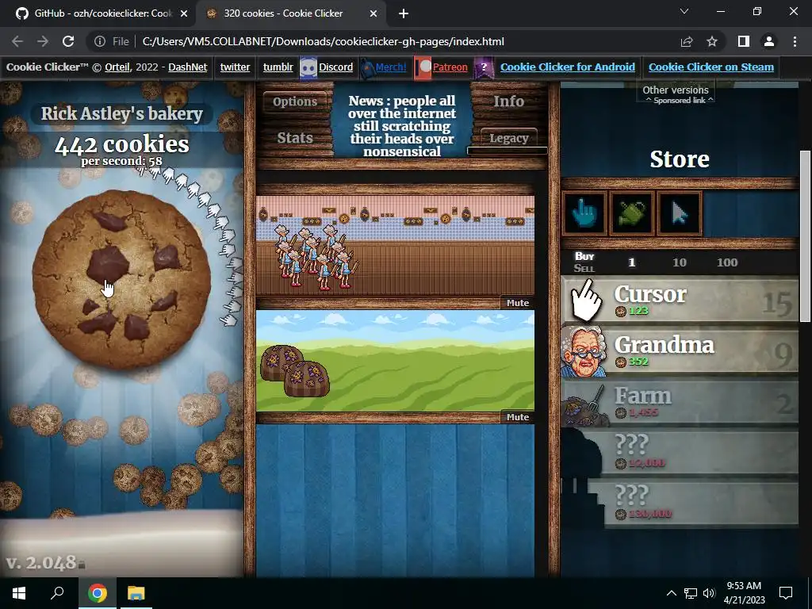Purchase a Farm building
The height and width of the screenshot is (609, 812).
click(x=680, y=402)
